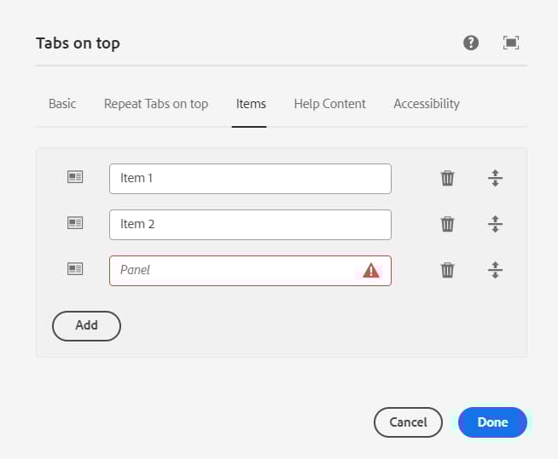Delete Item 1 with the trash icon

[x=447, y=178]
